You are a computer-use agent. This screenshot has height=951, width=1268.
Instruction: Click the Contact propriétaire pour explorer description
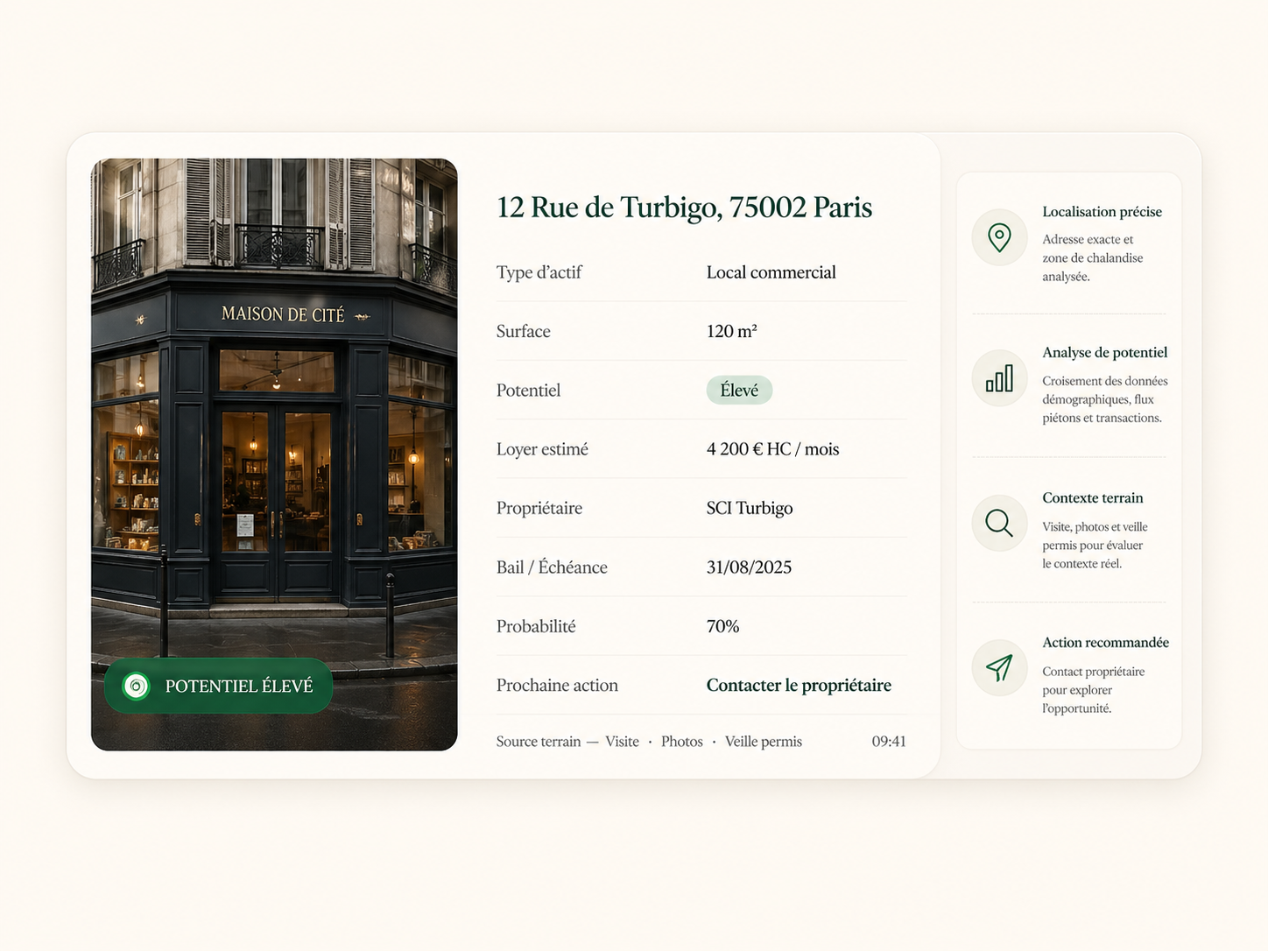pyautogui.click(x=1093, y=690)
